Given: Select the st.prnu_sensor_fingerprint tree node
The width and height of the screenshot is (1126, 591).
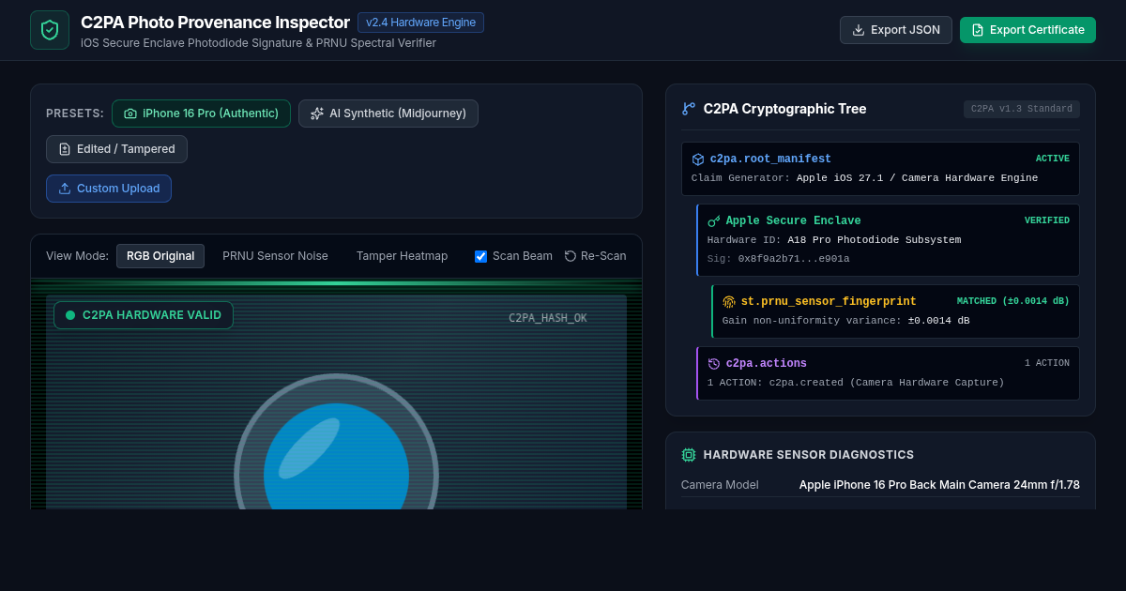Looking at the screenshot, I should (895, 311).
